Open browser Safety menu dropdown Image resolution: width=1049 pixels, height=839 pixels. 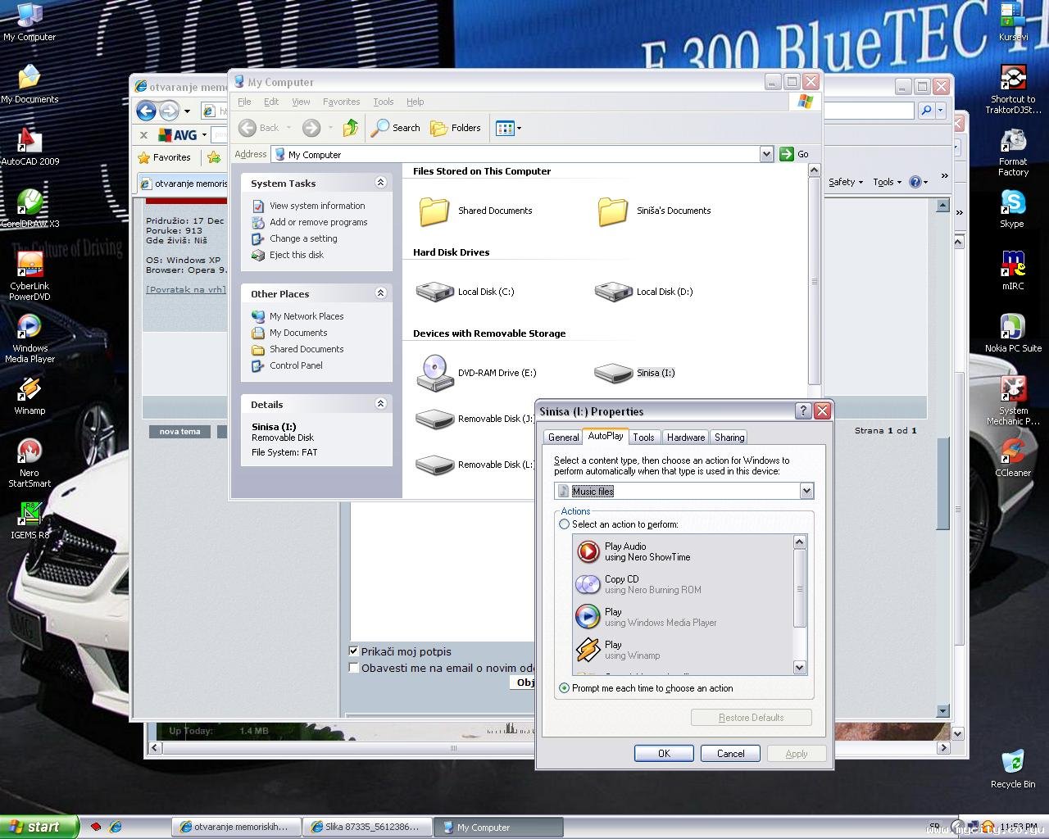[x=846, y=182]
